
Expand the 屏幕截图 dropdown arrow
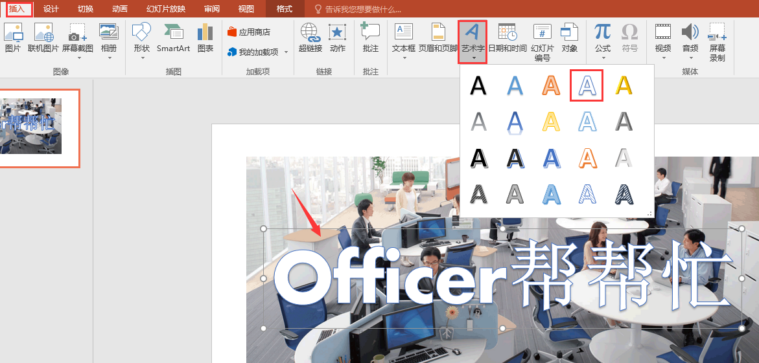point(78,58)
